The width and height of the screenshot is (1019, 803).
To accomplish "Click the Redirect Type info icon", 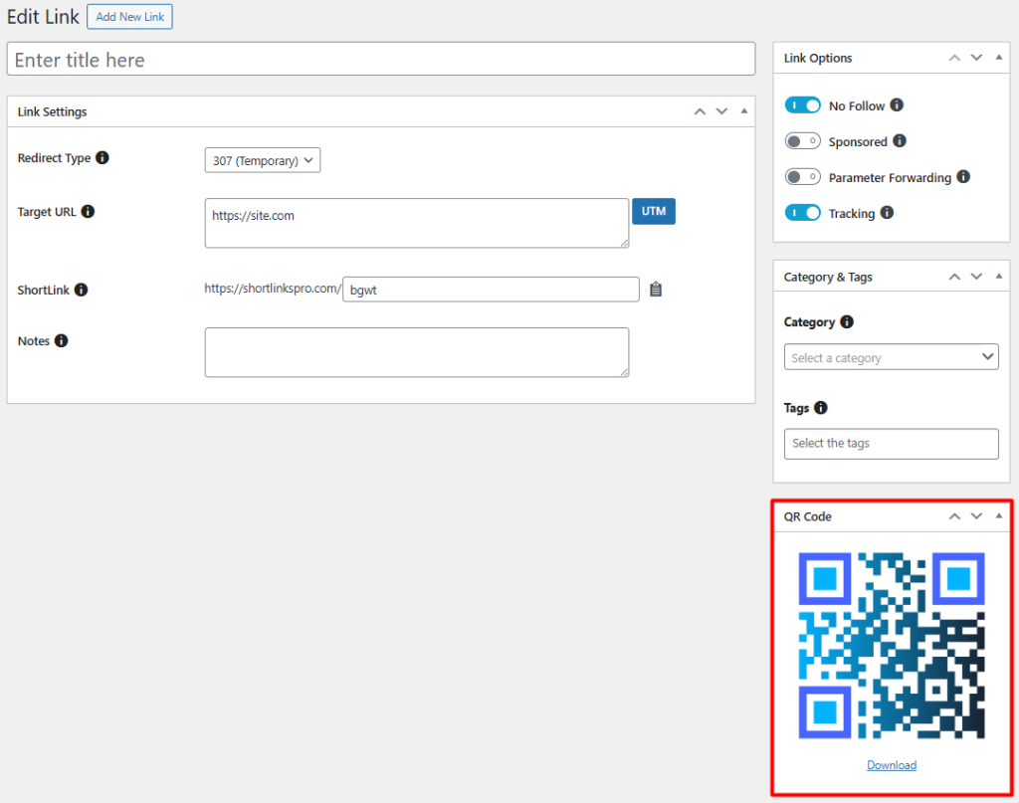I will (x=102, y=158).
